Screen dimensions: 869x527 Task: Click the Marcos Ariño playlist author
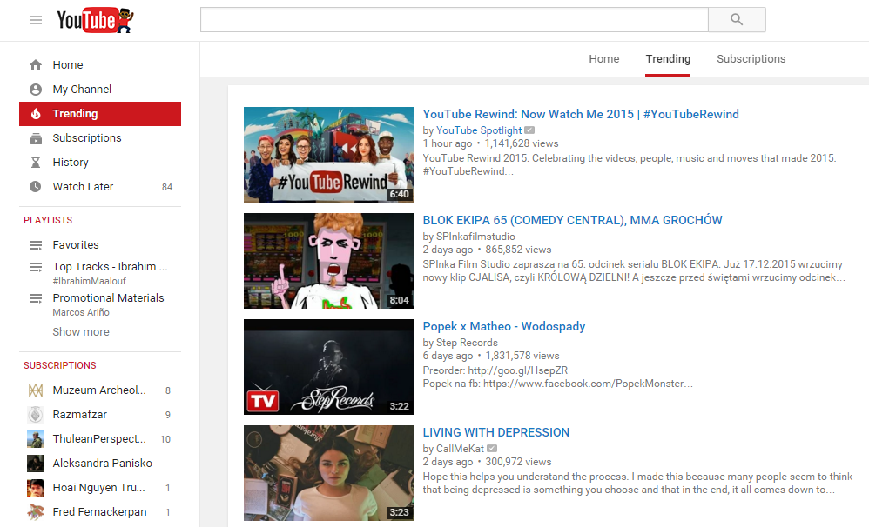tap(81, 312)
